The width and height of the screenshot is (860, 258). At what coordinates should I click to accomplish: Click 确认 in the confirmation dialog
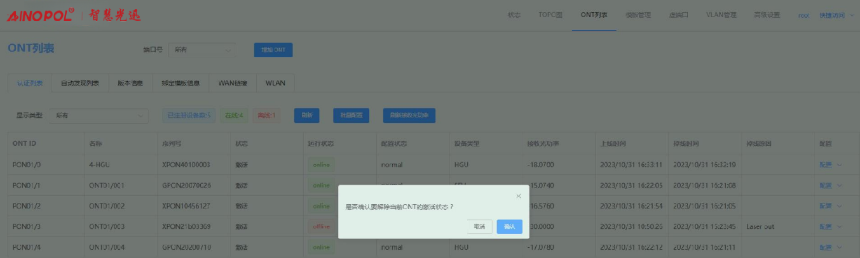click(x=509, y=226)
